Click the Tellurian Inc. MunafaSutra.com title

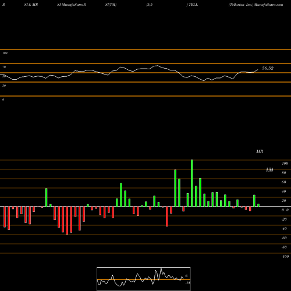pyautogui.click(x=255, y=5)
